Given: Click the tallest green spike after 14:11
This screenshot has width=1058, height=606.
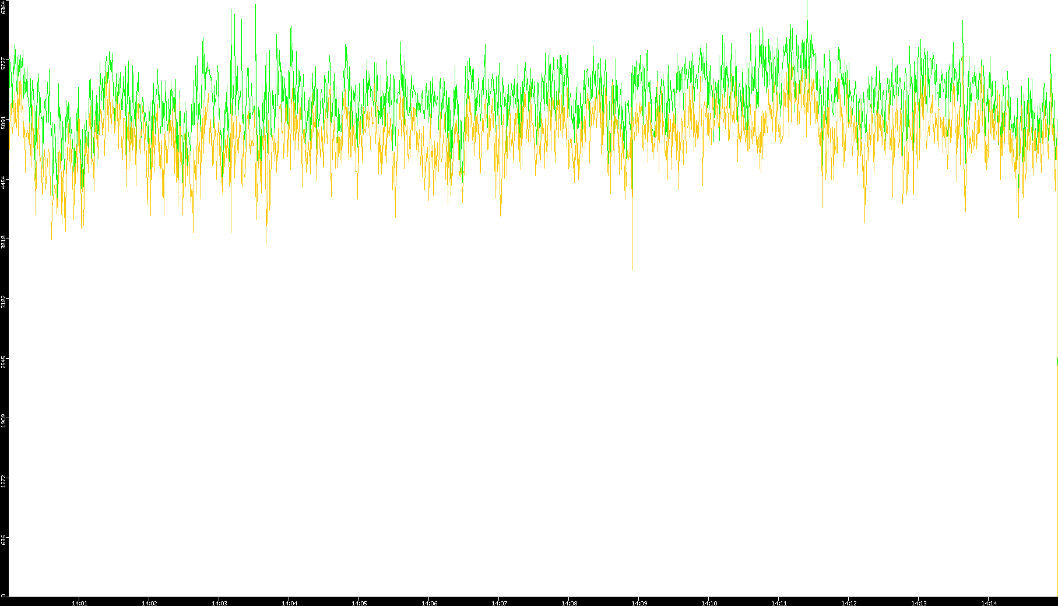Looking at the screenshot, I should pyautogui.click(x=807, y=3).
